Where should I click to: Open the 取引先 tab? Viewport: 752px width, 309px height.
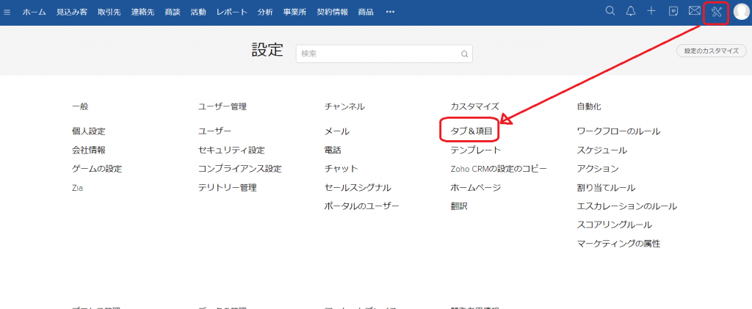109,12
